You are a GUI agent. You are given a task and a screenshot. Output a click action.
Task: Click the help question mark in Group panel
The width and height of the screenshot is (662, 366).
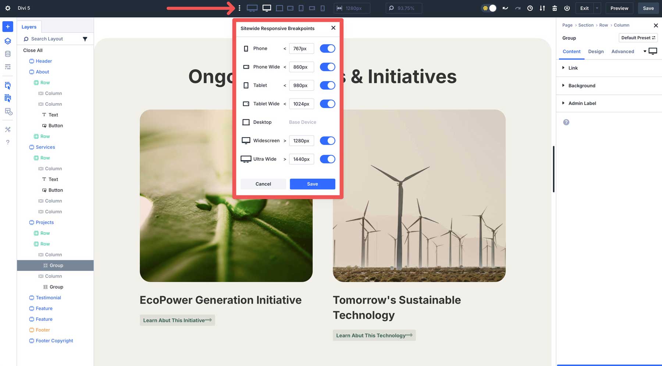pyautogui.click(x=566, y=122)
